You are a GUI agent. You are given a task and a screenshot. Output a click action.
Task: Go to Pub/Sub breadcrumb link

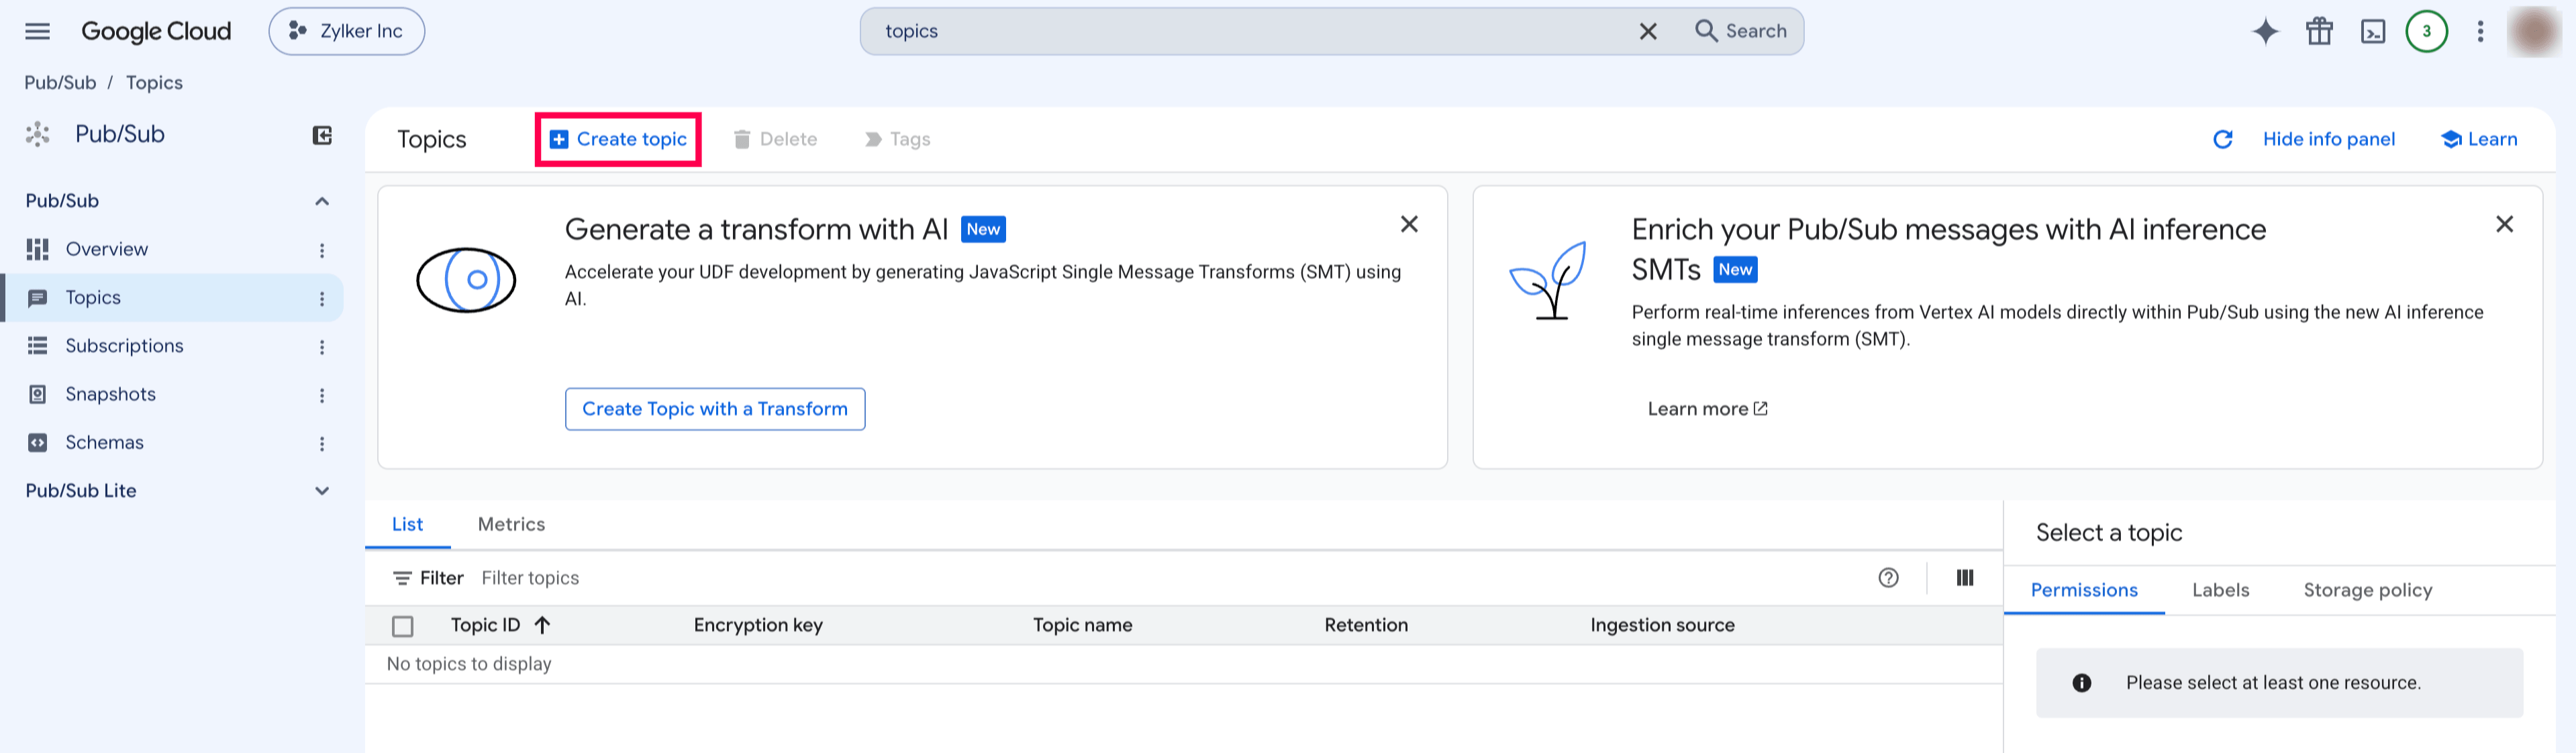(x=60, y=83)
